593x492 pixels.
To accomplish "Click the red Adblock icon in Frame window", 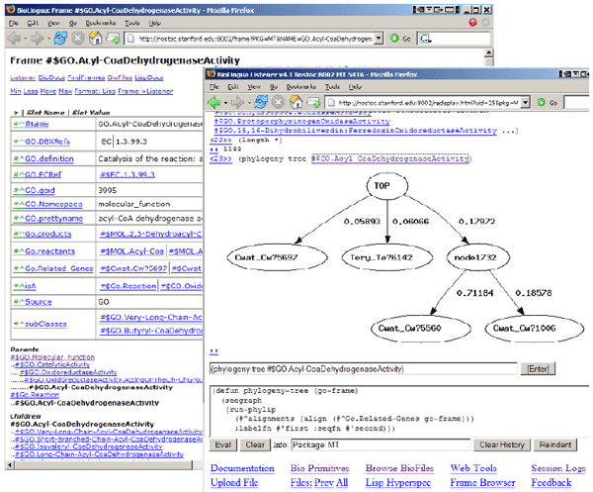I will click(472, 23).
